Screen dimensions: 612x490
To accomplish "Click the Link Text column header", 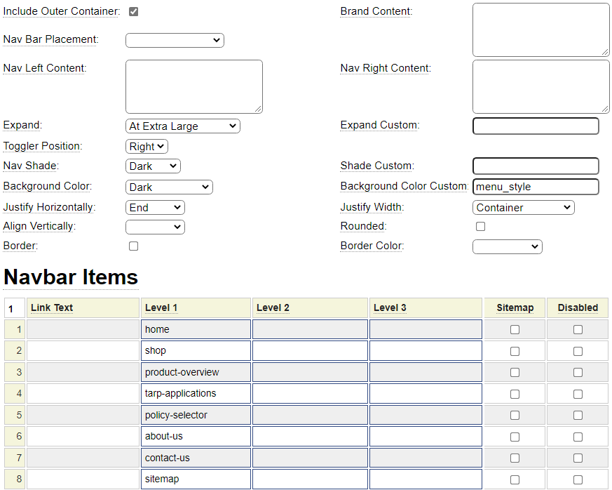I will (83, 307).
